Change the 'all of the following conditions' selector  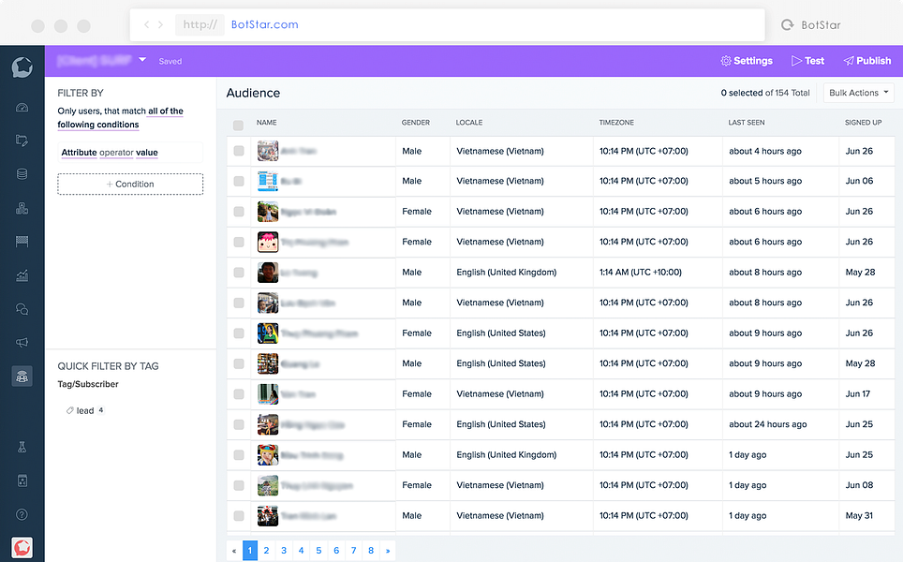(120, 117)
